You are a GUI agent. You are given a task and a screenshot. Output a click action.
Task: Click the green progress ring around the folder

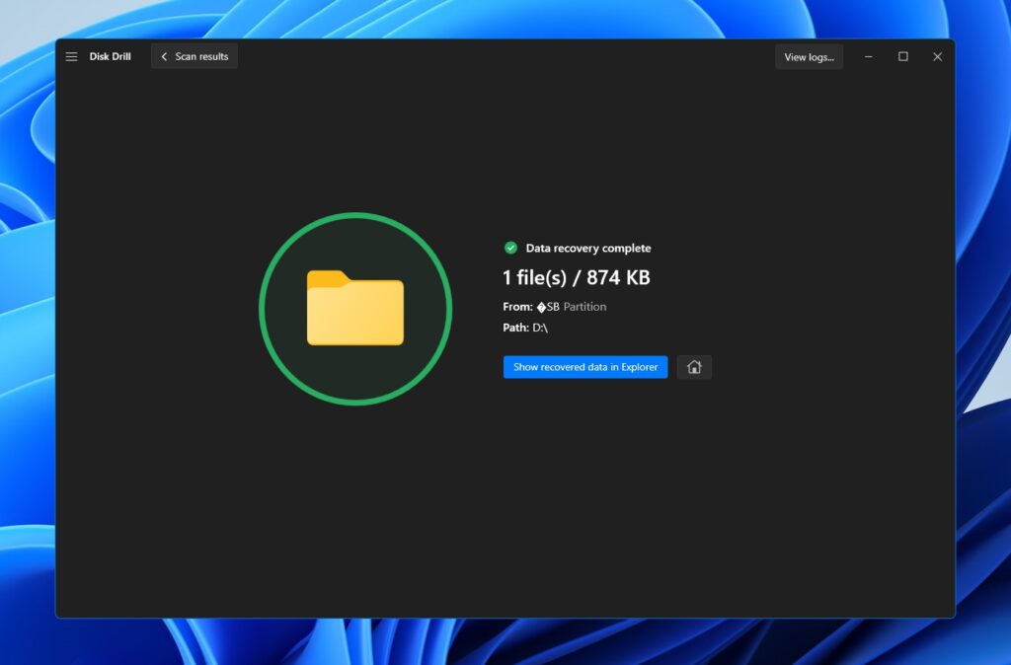pos(355,214)
